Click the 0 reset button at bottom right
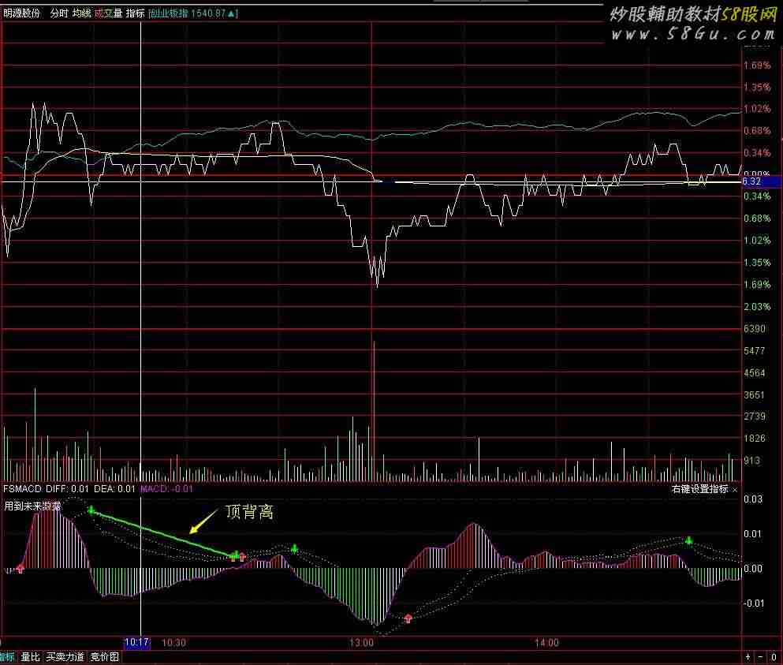This screenshot has height=665, width=783. (x=774, y=656)
